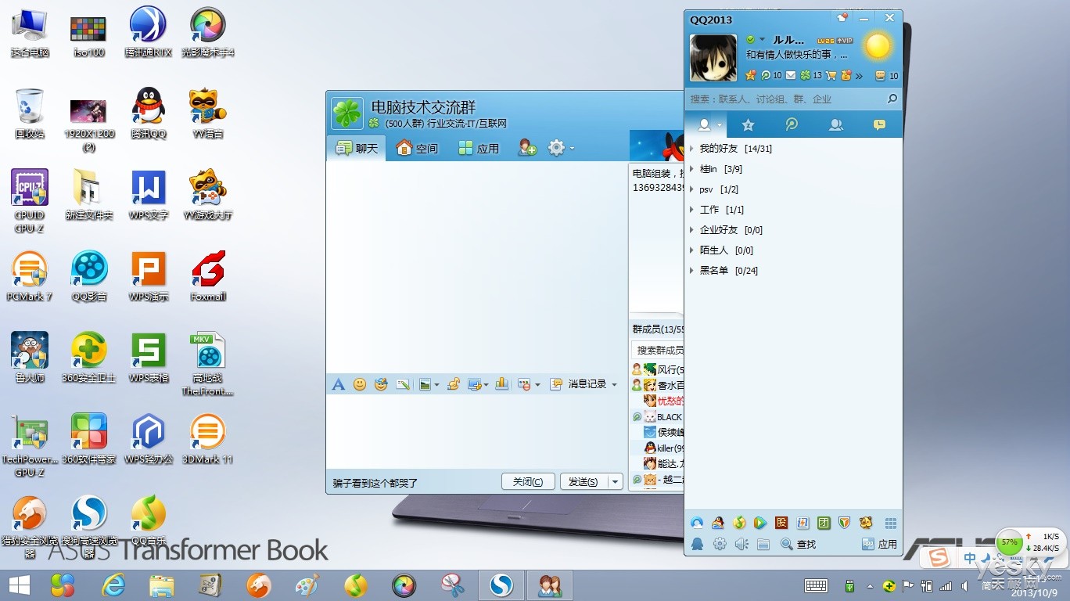Open send button options dropdown arrow

[616, 482]
